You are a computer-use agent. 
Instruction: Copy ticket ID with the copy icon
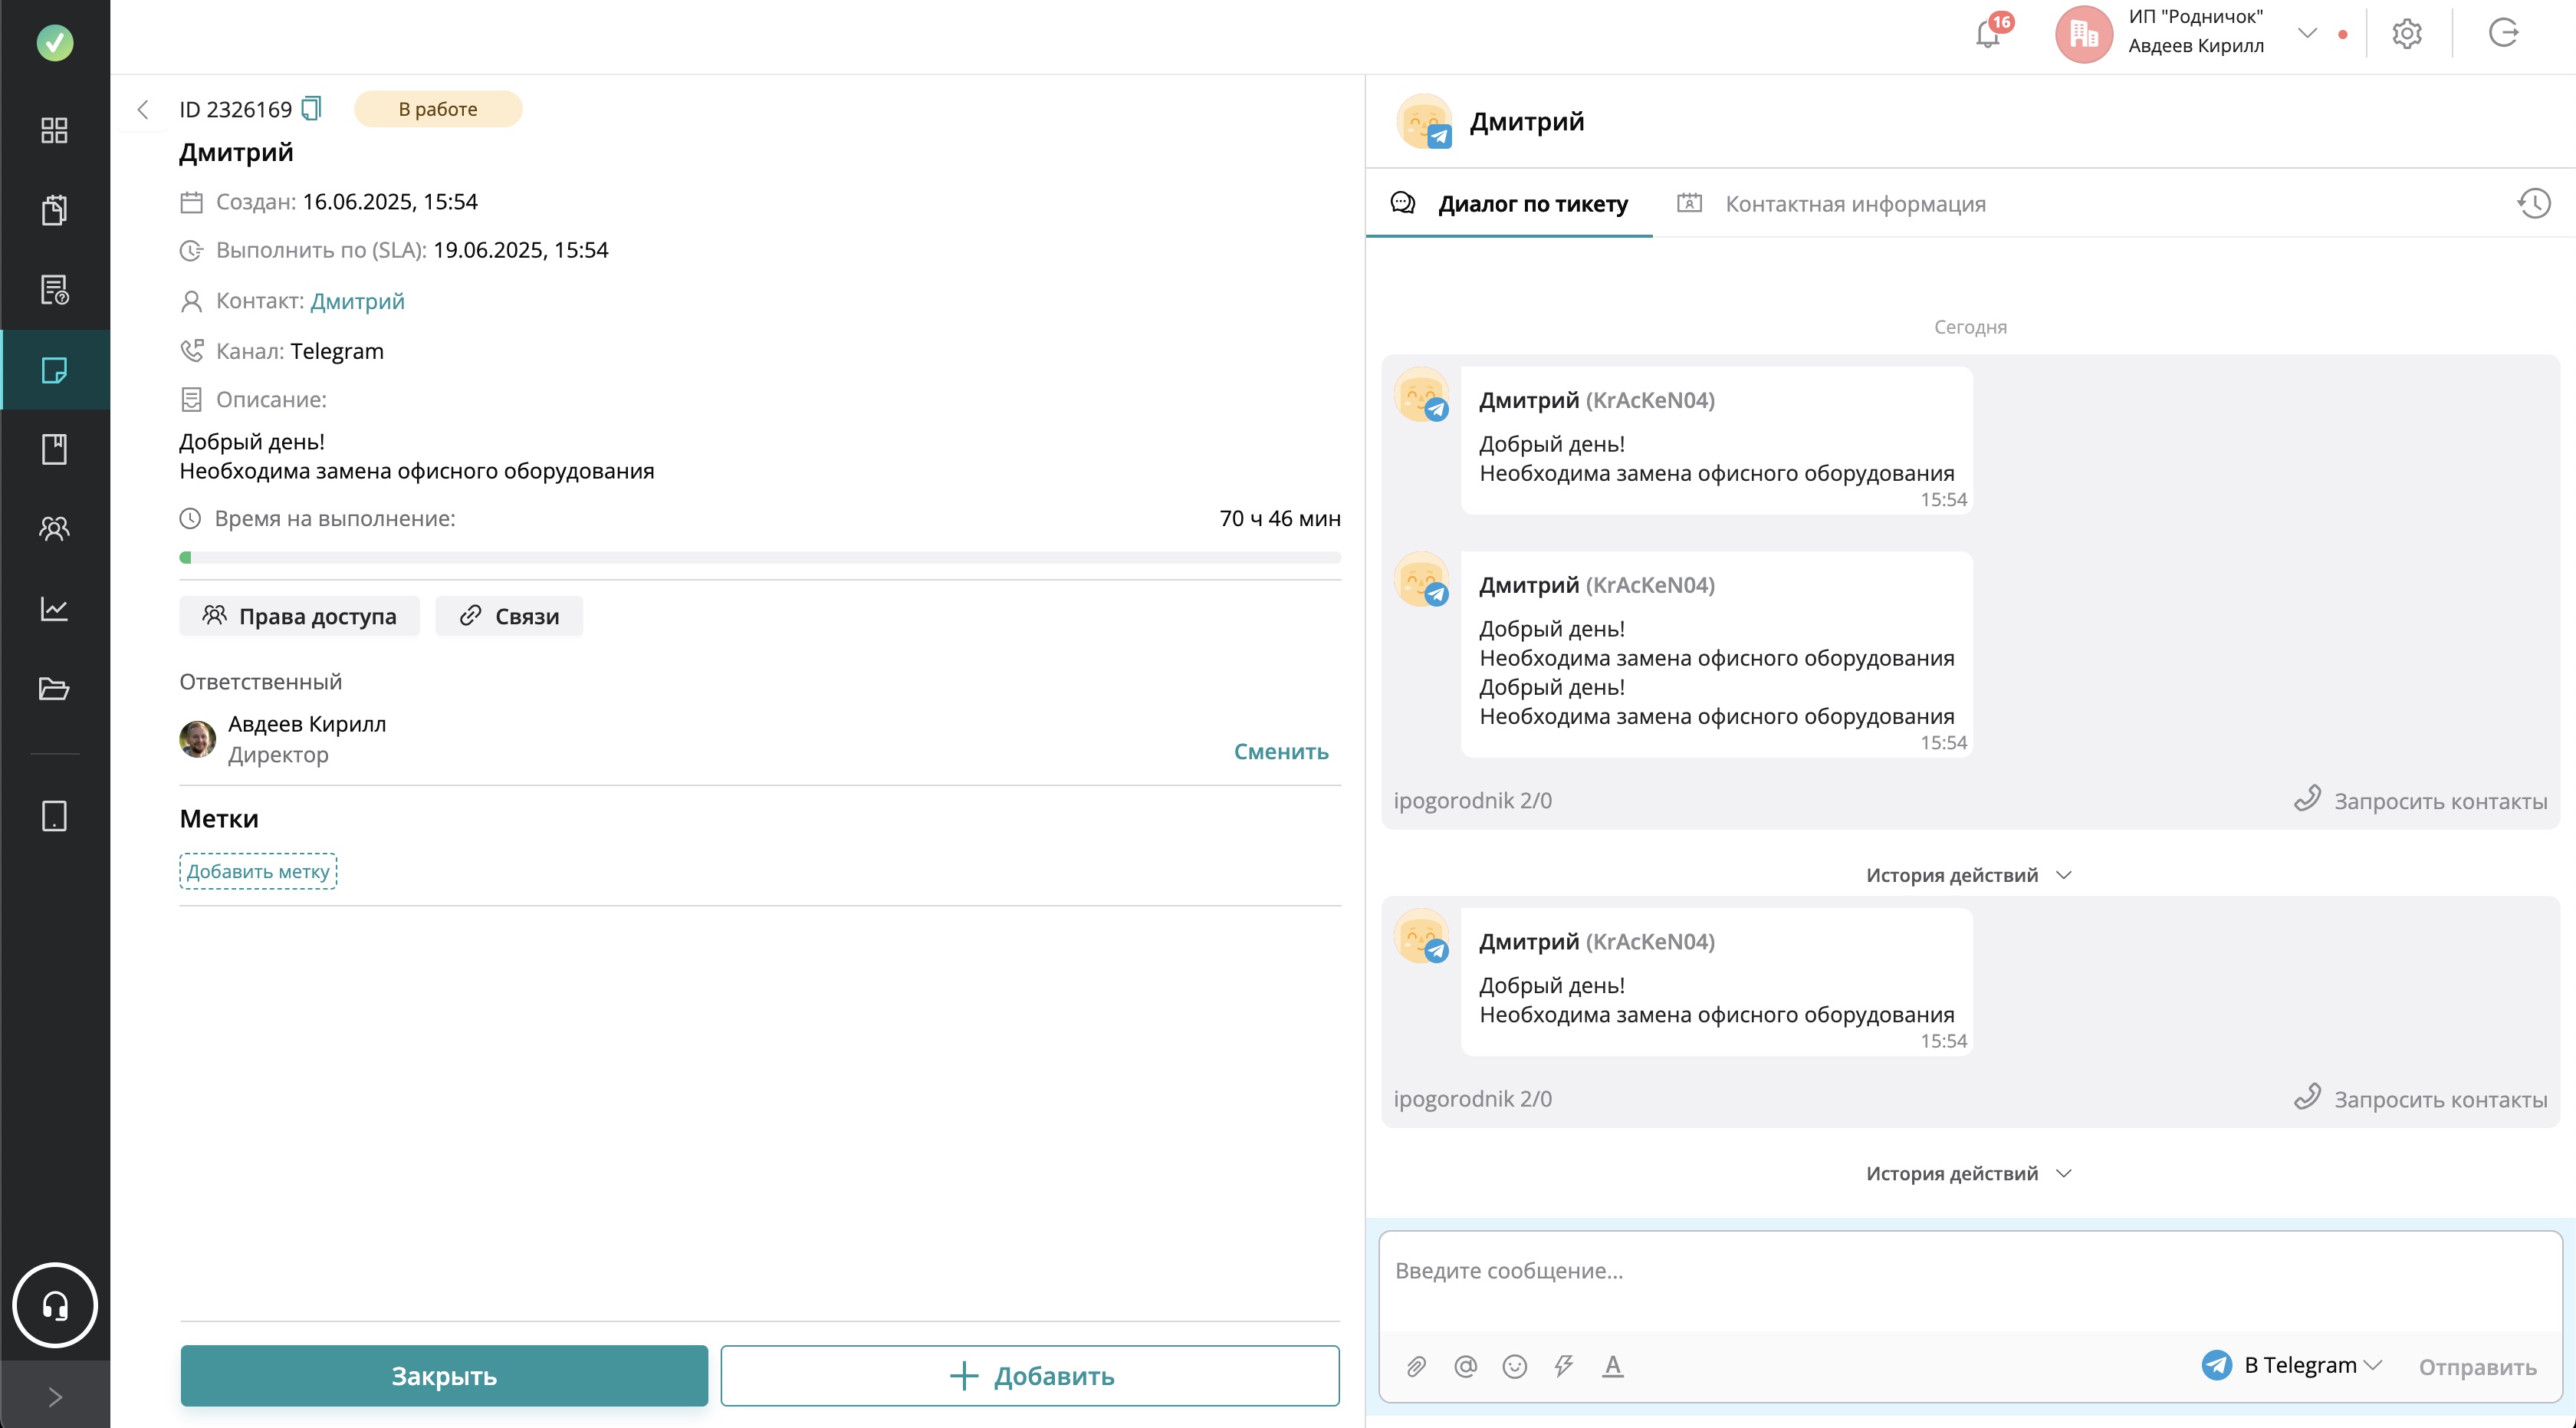311,108
